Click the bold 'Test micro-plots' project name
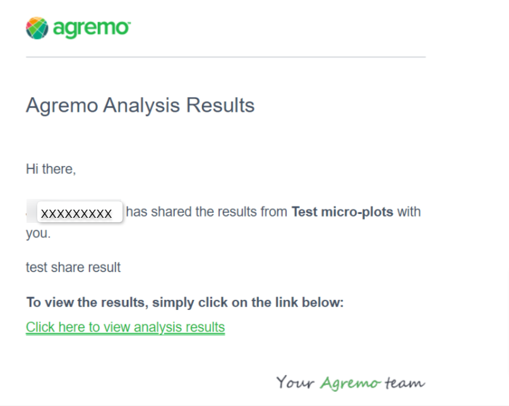This screenshot has width=509, height=406. (342, 212)
